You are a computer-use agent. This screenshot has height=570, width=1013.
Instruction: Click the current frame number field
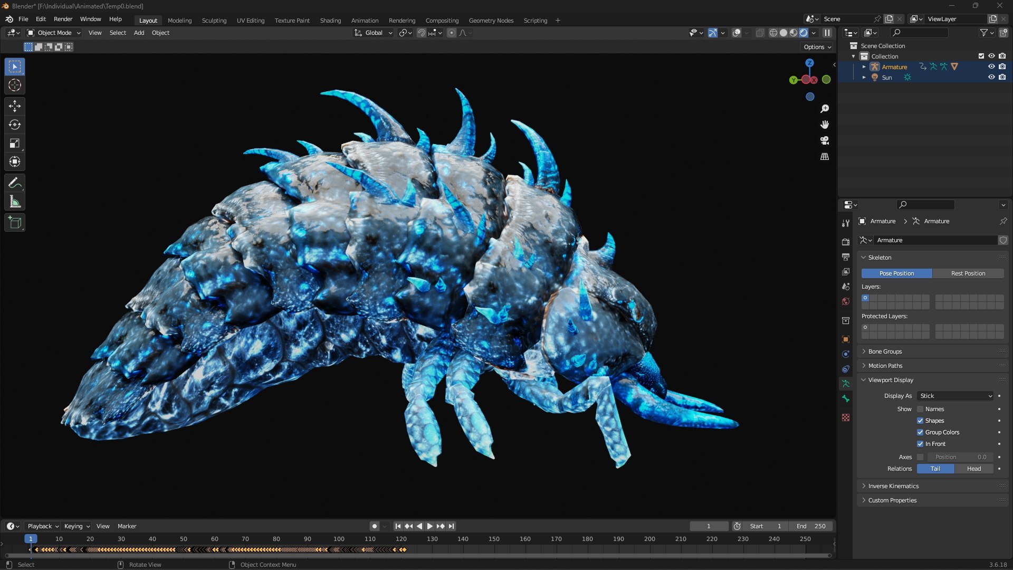709,526
